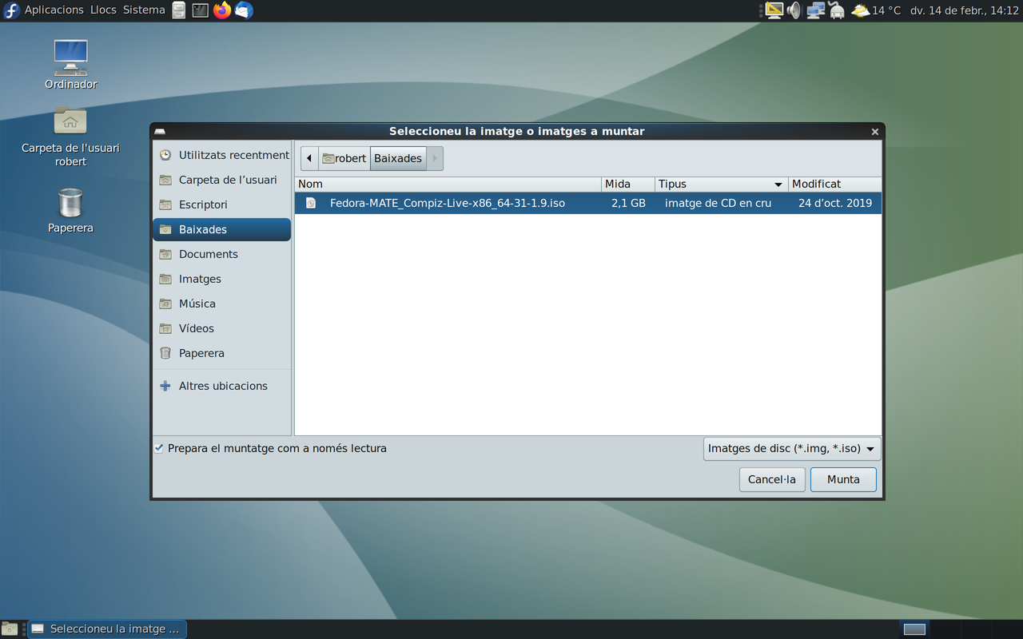The width and height of the screenshot is (1023, 639).
Task: Go to Música in the sidebar
Action: 221,304
